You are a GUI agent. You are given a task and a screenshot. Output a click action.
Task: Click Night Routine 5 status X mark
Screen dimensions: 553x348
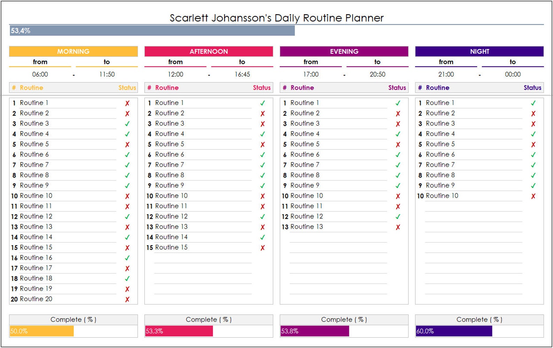click(533, 145)
